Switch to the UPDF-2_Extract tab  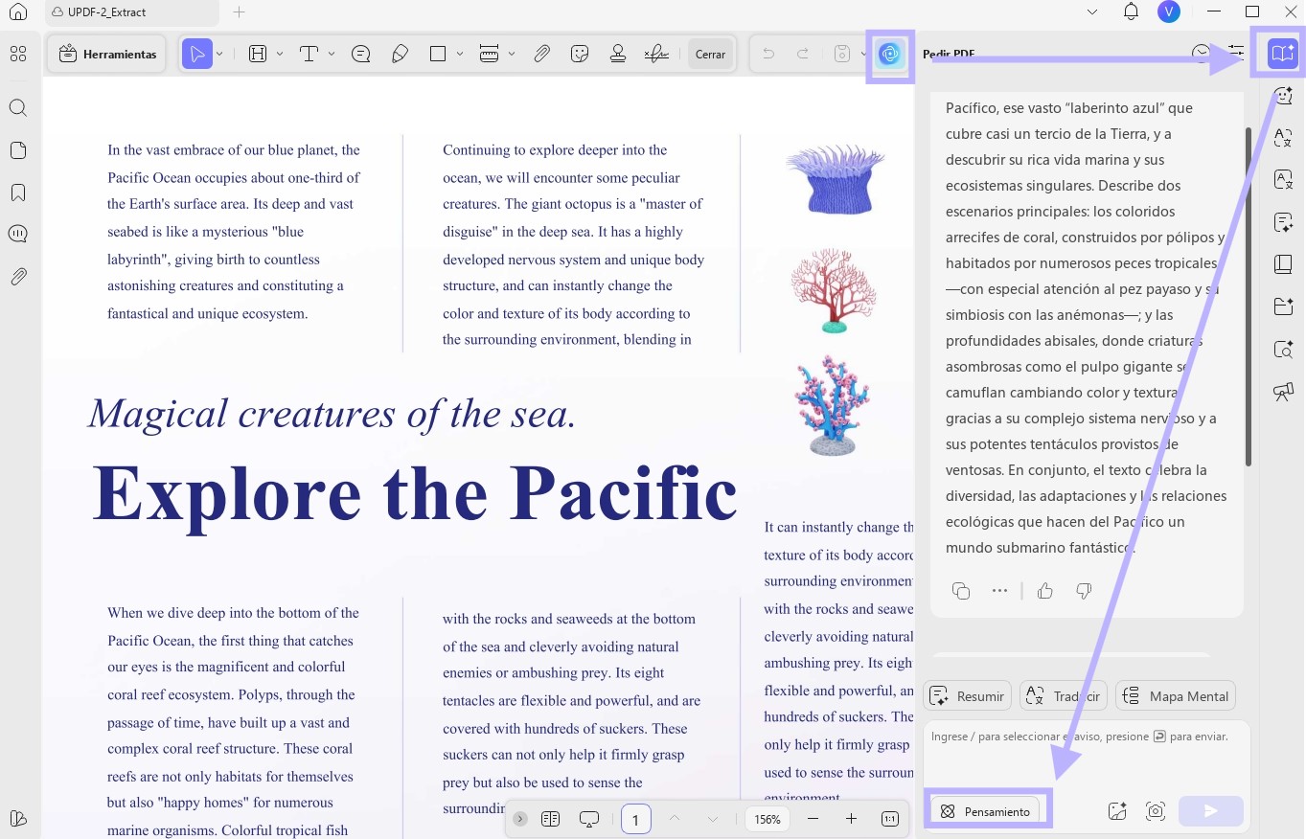coord(106,12)
